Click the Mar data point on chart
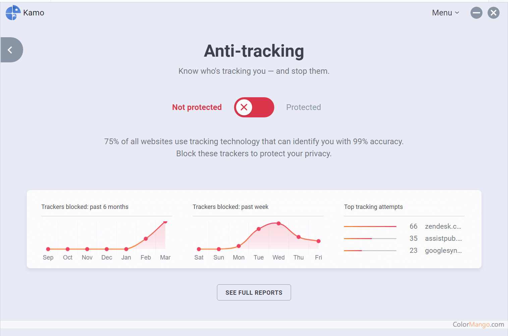This screenshot has width=508, height=336. point(165,222)
